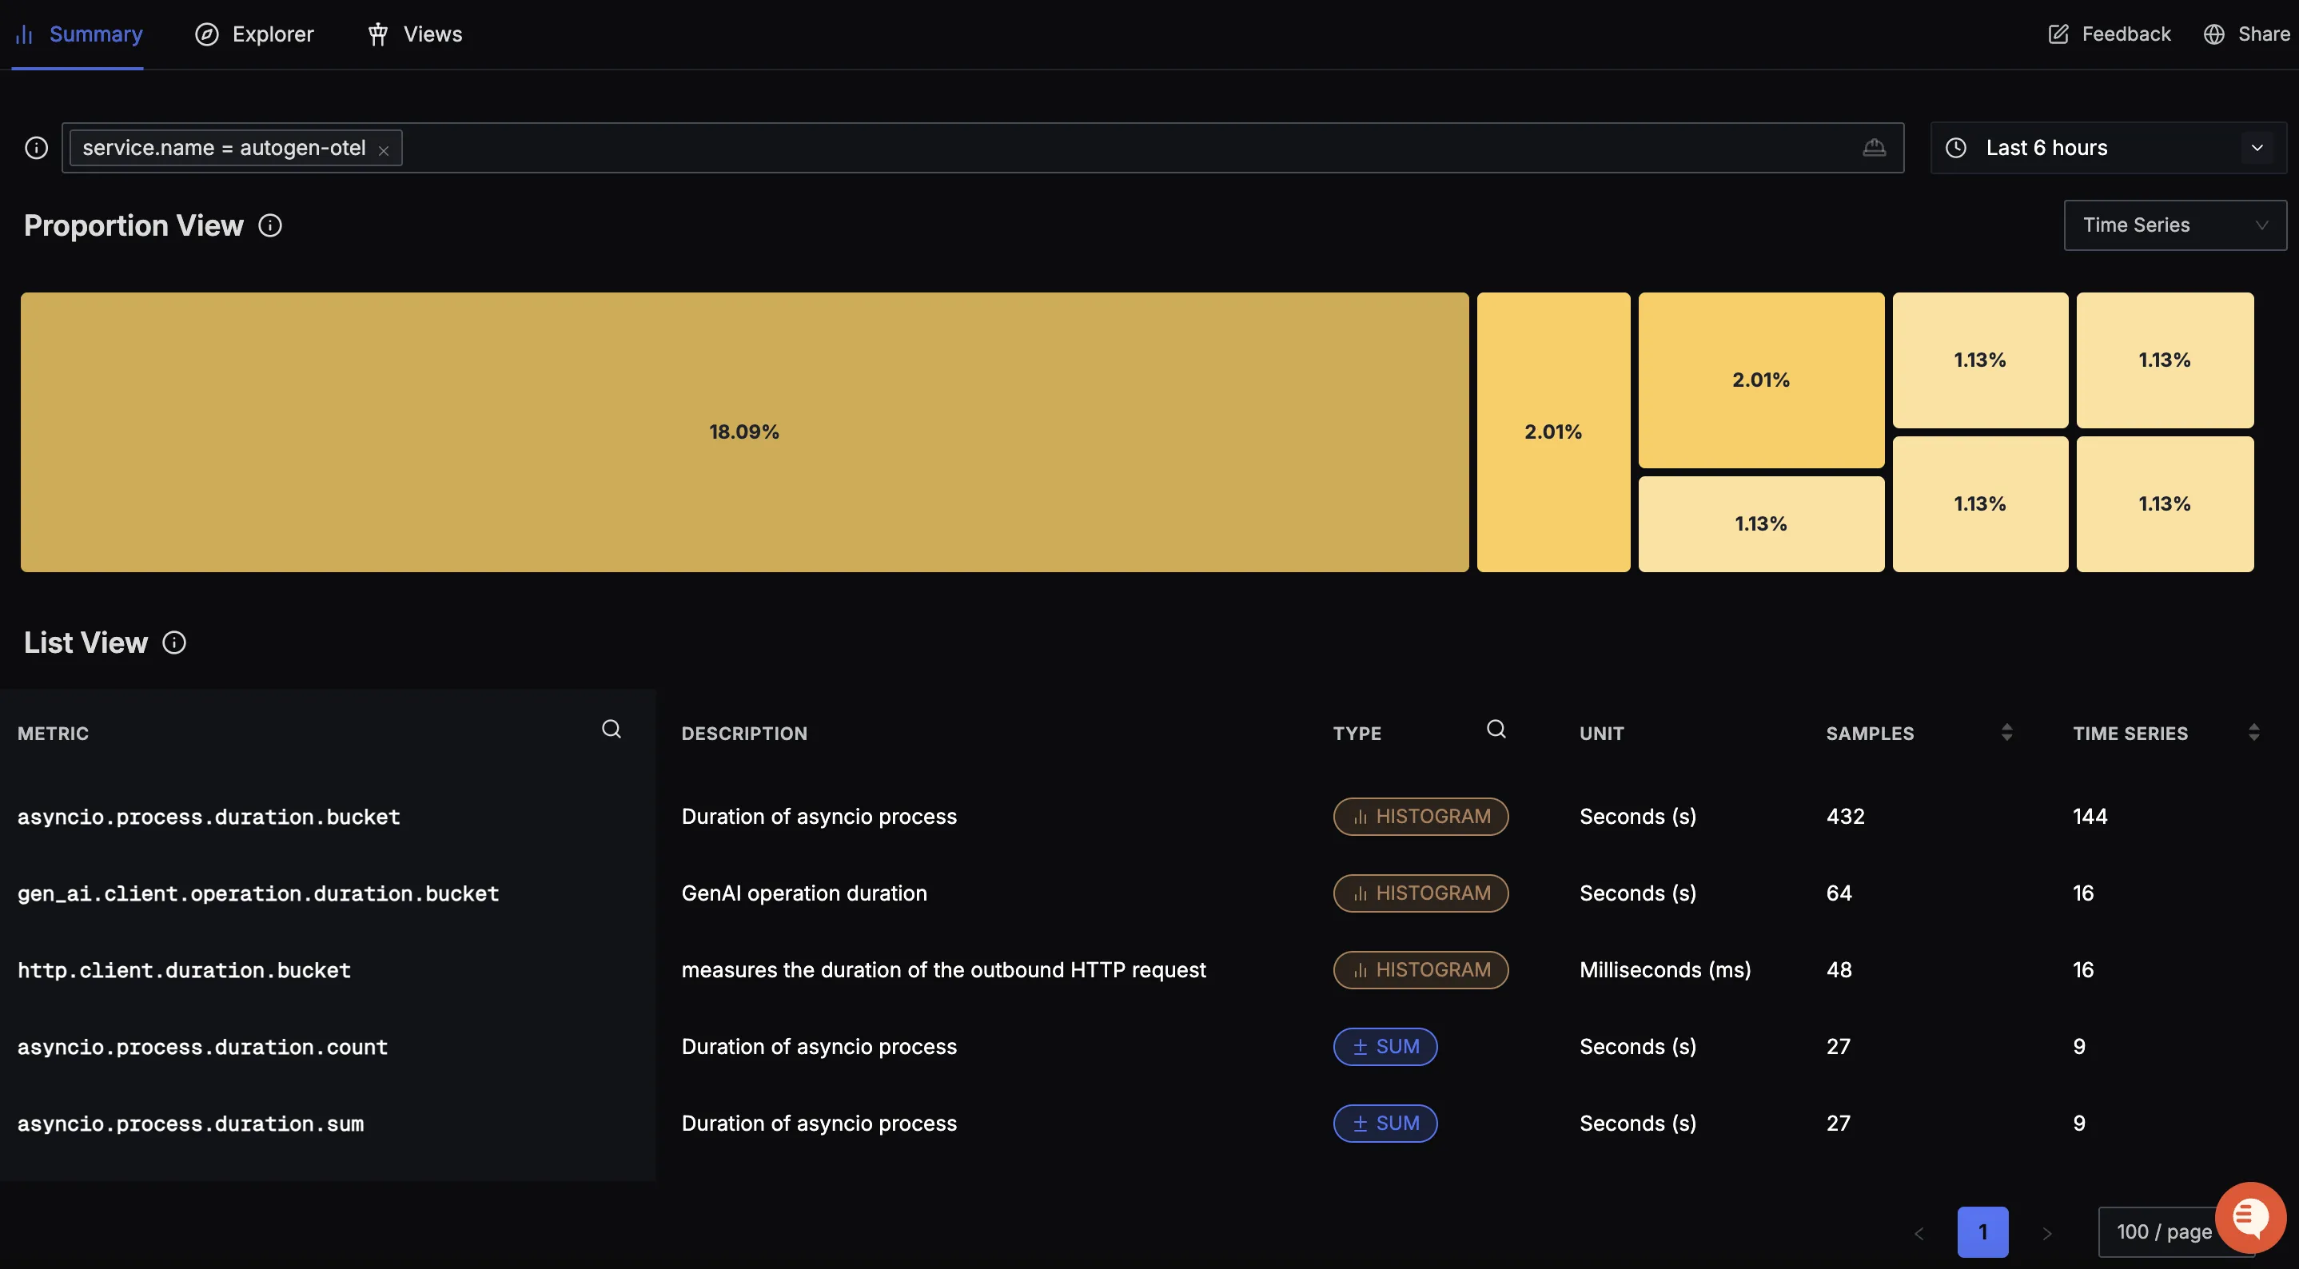Click the clock icon in the time range selector
The width and height of the screenshot is (2299, 1269).
(1955, 147)
